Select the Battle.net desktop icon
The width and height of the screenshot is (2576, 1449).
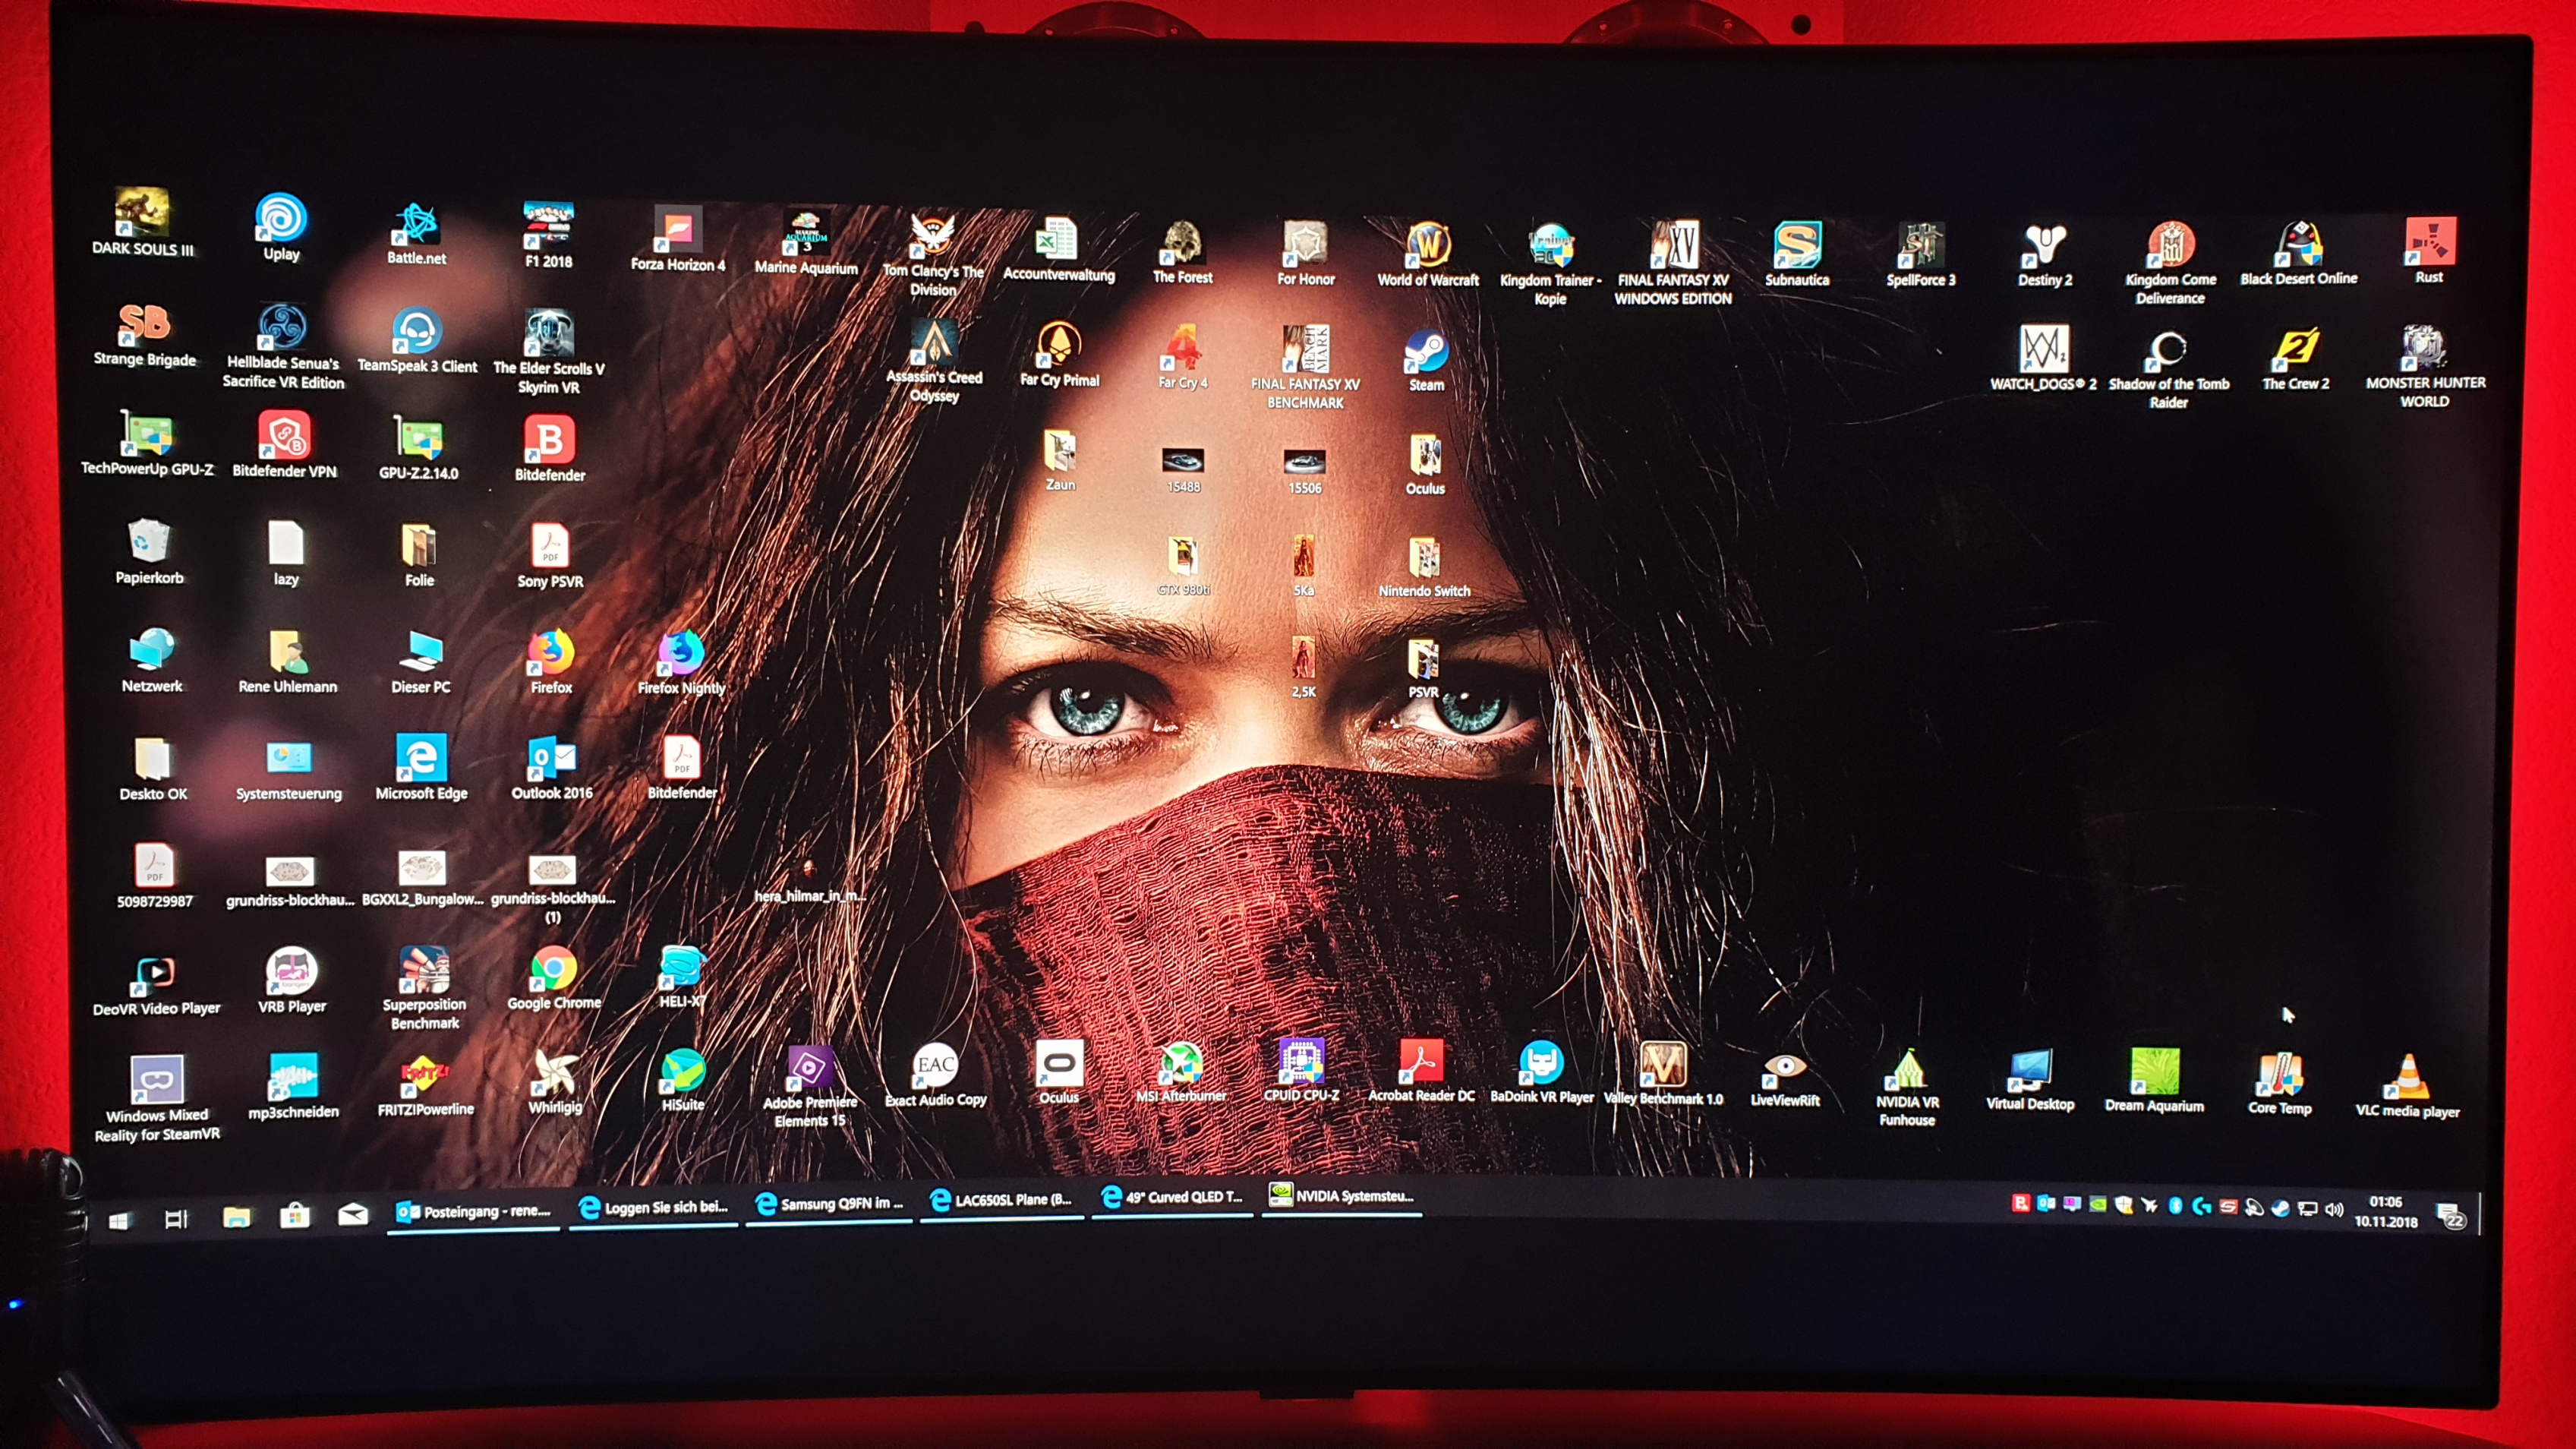pyautogui.click(x=416, y=233)
